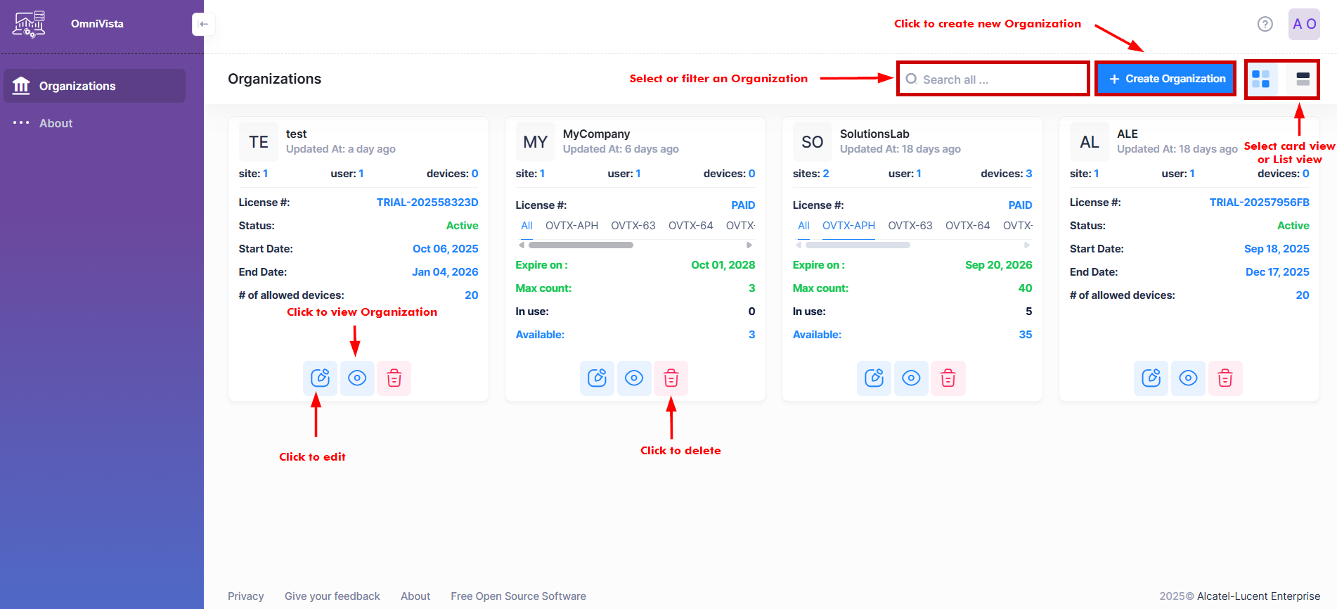This screenshot has width=1337, height=609.
Task: Click the SO avatar on SolutionsLab card
Action: pyautogui.click(x=812, y=142)
